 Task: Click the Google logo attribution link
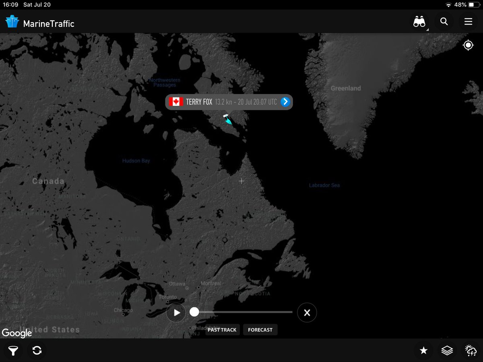[x=18, y=333]
